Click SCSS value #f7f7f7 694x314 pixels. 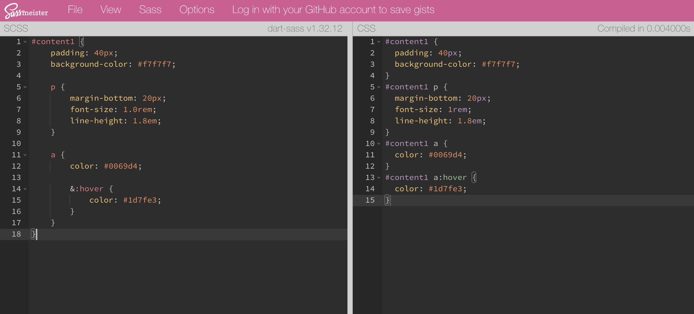pyautogui.click(x=154, y=64)
